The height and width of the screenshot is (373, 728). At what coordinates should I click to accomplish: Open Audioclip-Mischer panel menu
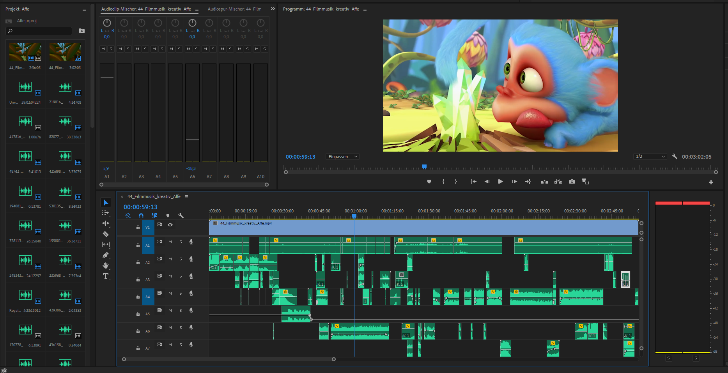[x=197, y=9]
